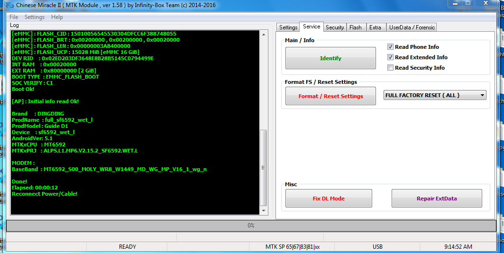This screenshot has width=504, height=253.
Task: Click the 'Done!' log line
Action: coord(19,181)
